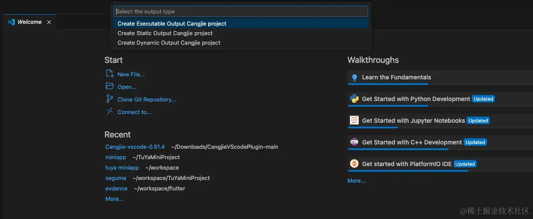Open Get Started with Jupyter Notebooks

point(440,121)
